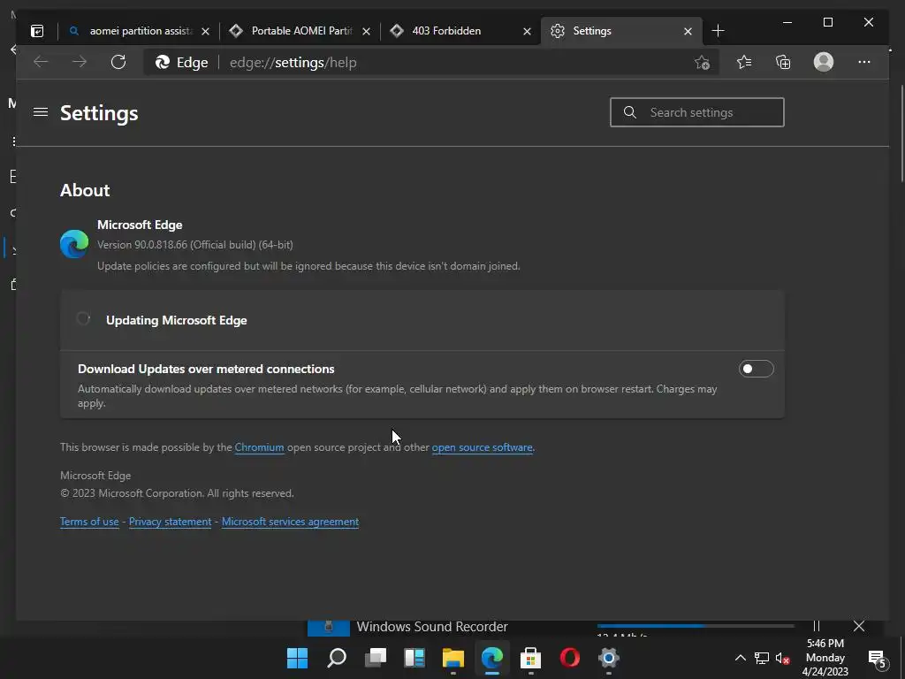Add this page to favorites star
This screenshot has height=679, width=905.
click(x=702, y=63)
